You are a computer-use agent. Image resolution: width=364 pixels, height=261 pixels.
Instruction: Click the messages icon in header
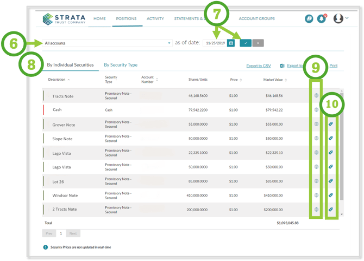pyautogui.click(x=309, y=19)
